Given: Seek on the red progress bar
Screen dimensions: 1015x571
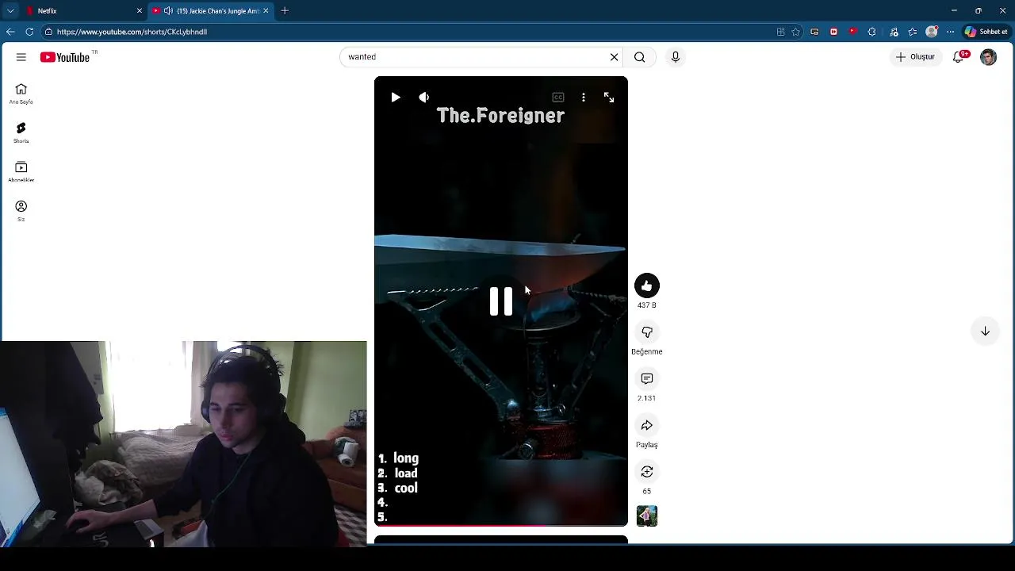Looking at the screenshot, I should coord(501,525).
